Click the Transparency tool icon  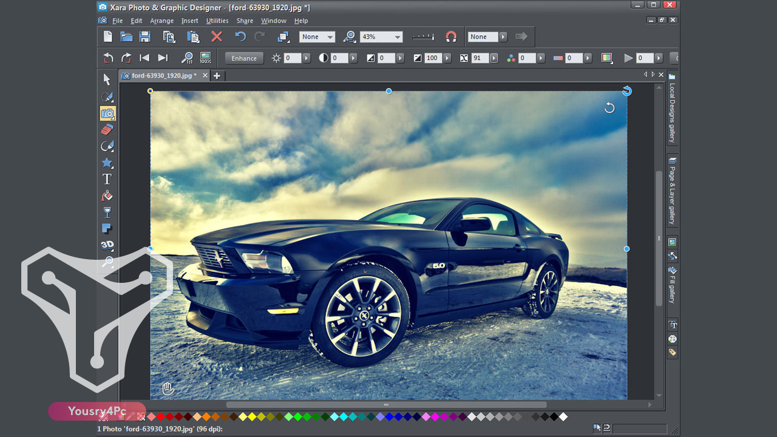coord(107,212)
